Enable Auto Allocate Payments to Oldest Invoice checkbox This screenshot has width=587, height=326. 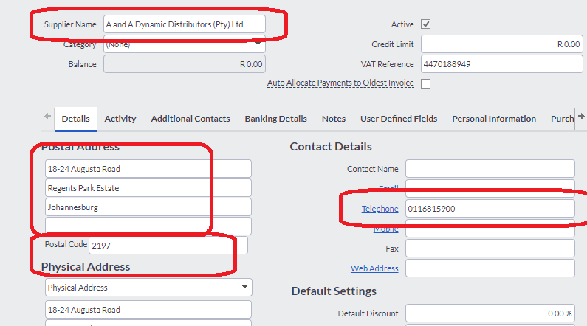(425, 83)
